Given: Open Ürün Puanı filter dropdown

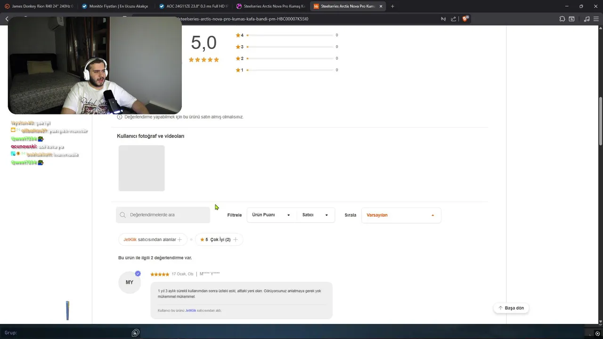Looking at the screenshot, I should click(x=271, y=215).
